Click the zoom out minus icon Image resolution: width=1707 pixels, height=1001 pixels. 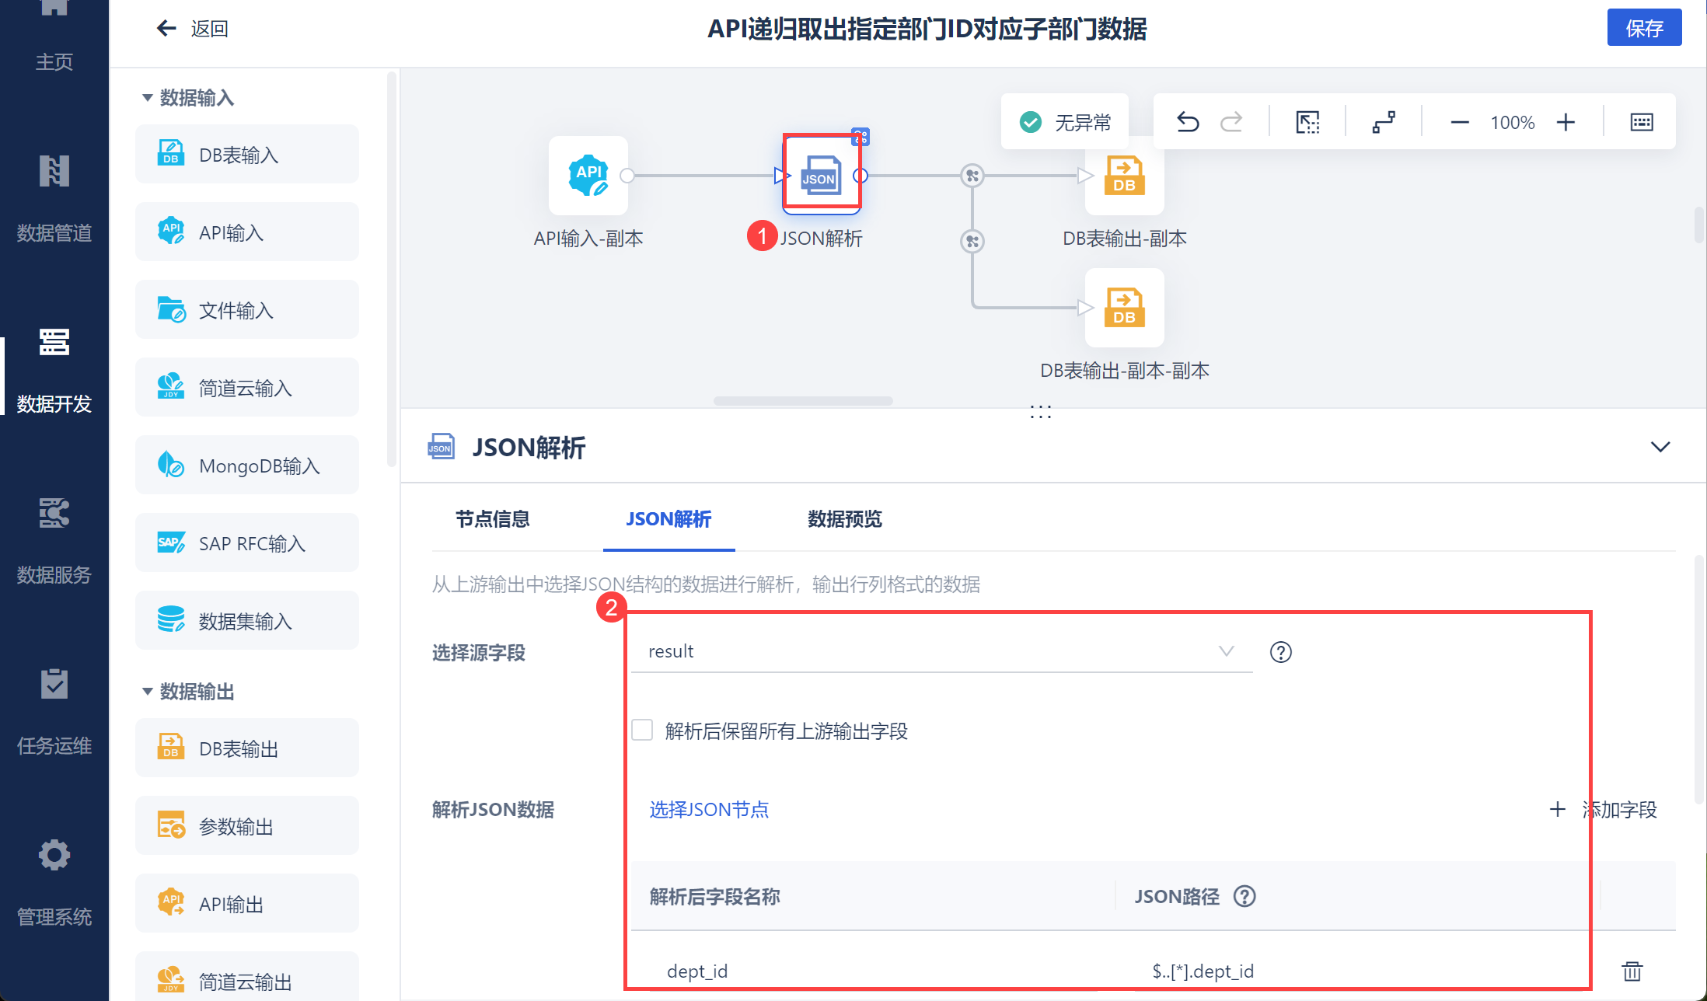coord(1459,122)
